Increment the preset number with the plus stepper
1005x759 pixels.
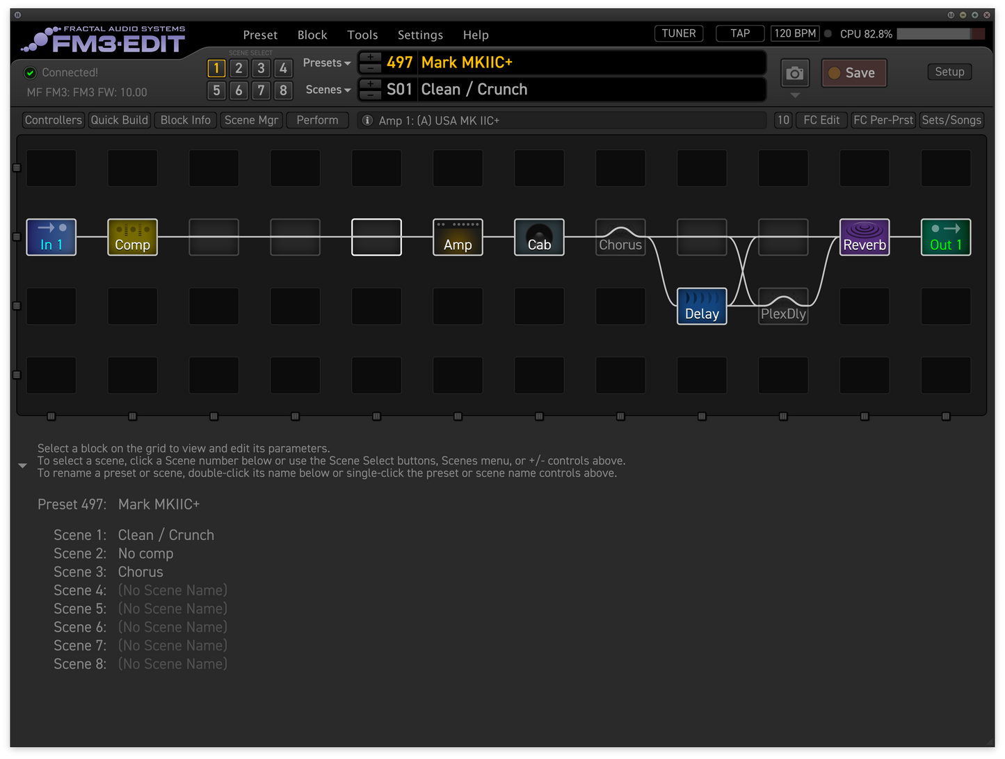[x=369, y=57]
